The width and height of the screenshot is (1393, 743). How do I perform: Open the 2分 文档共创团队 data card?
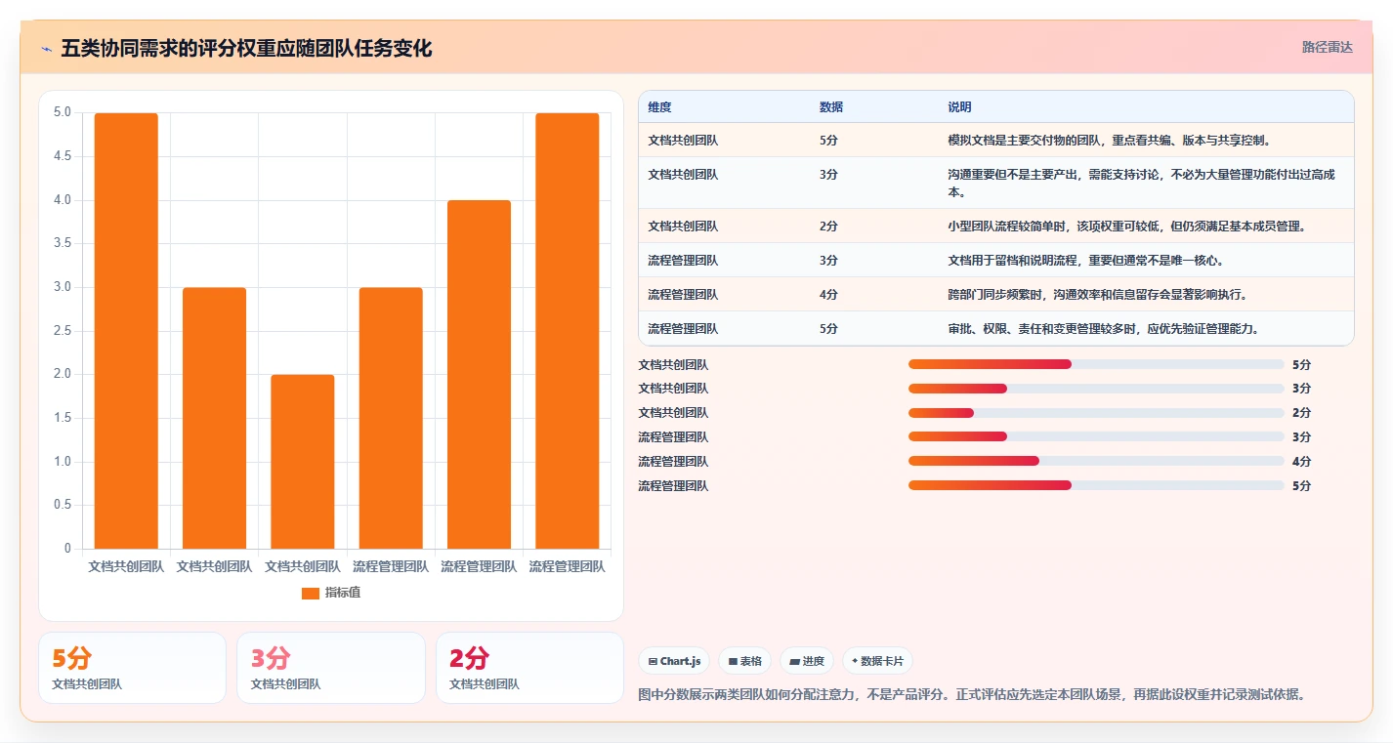(529, 668)
